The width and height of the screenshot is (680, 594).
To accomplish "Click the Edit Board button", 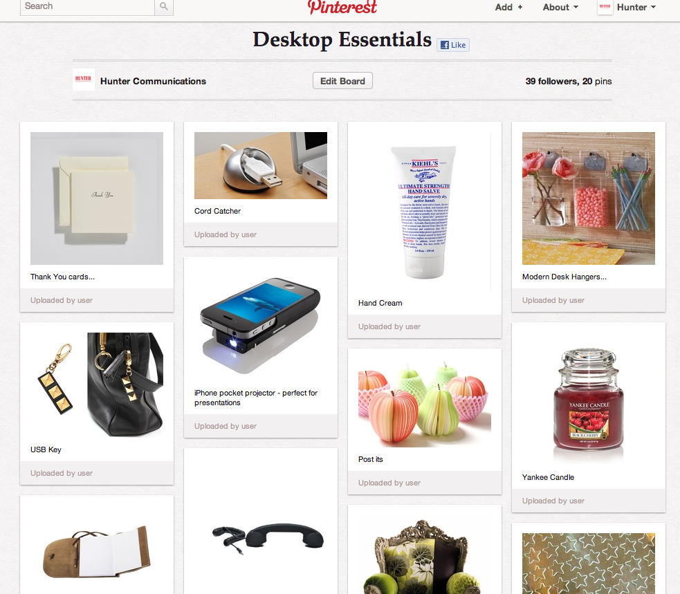I will pos(342,81).
